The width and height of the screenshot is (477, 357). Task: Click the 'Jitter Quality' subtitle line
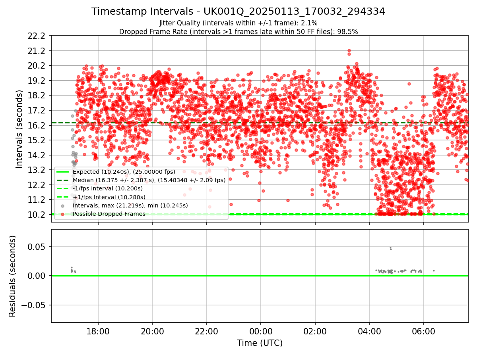[x=238, y=23]
